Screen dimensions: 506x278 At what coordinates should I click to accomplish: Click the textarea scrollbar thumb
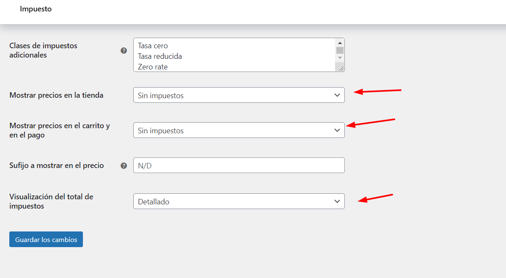[340, 50]
